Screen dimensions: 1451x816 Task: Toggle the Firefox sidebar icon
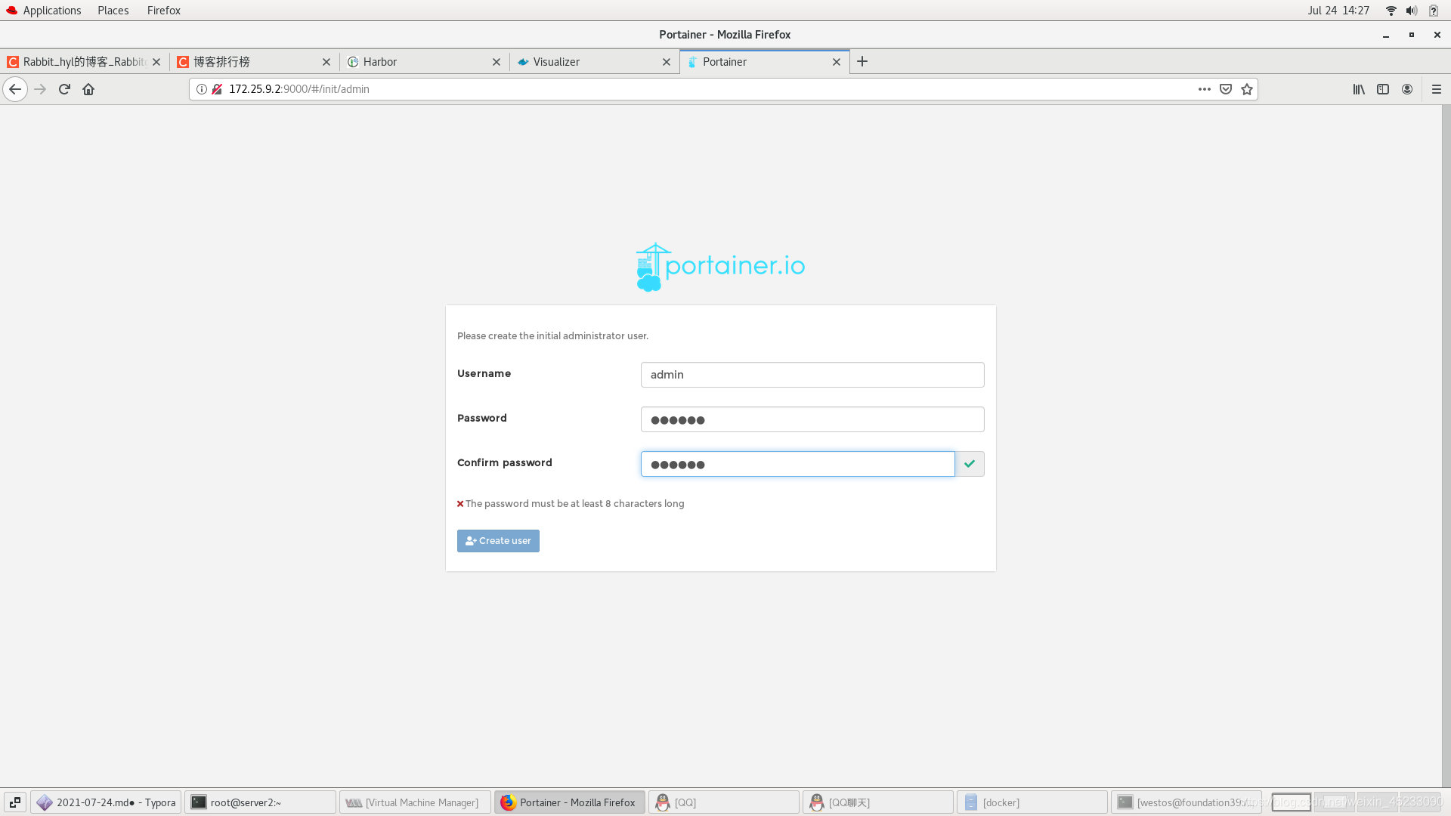pos(1383,89)
